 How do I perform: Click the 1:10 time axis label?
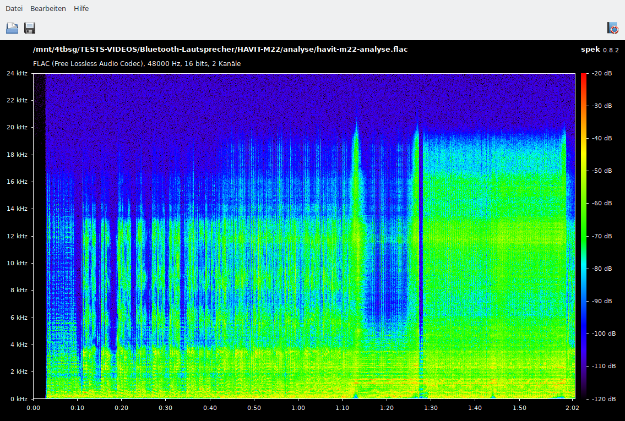pyautogui.click(x=342, y=408)
